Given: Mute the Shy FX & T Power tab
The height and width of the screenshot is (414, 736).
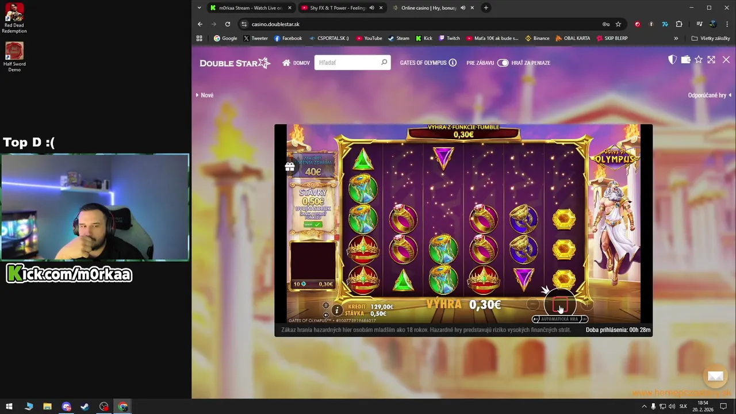Looking at the screenshot, I should [371, 7].
